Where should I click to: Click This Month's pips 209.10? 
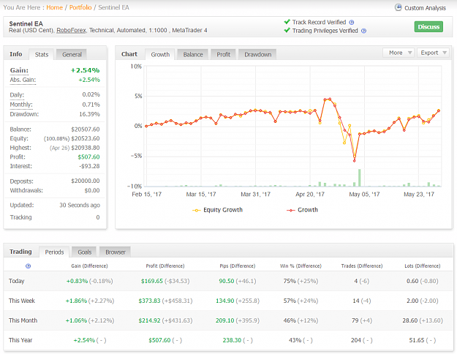[224, 320]
